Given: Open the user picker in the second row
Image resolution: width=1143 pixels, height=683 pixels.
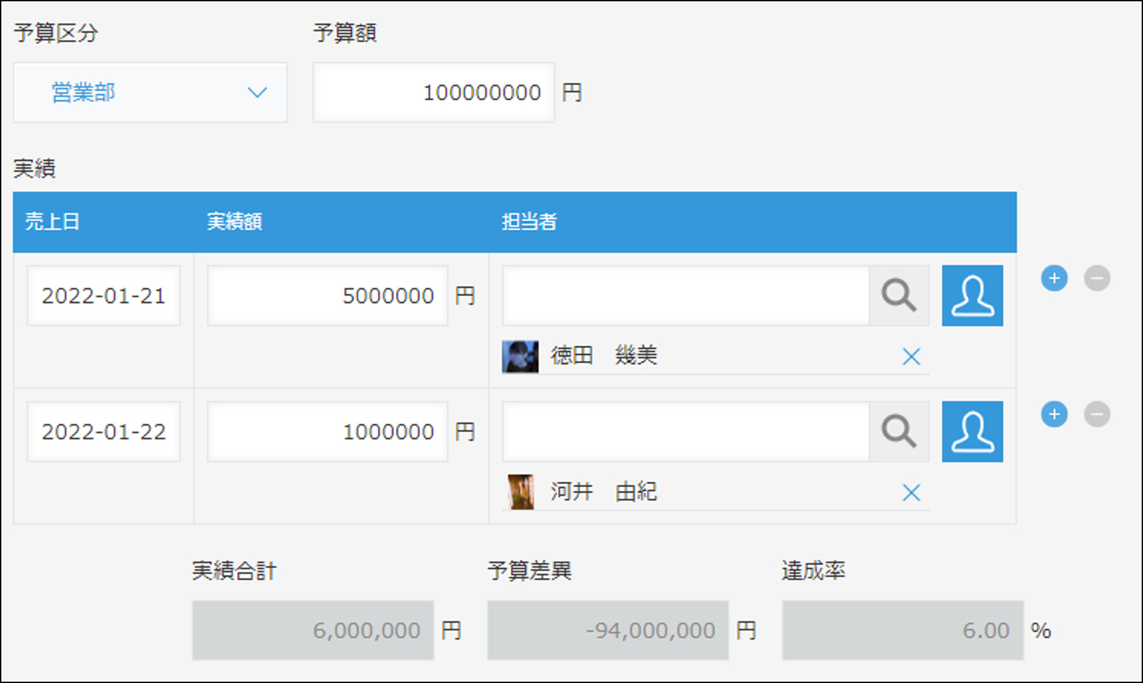Looking at the screenshot, I should coord(972,432).
